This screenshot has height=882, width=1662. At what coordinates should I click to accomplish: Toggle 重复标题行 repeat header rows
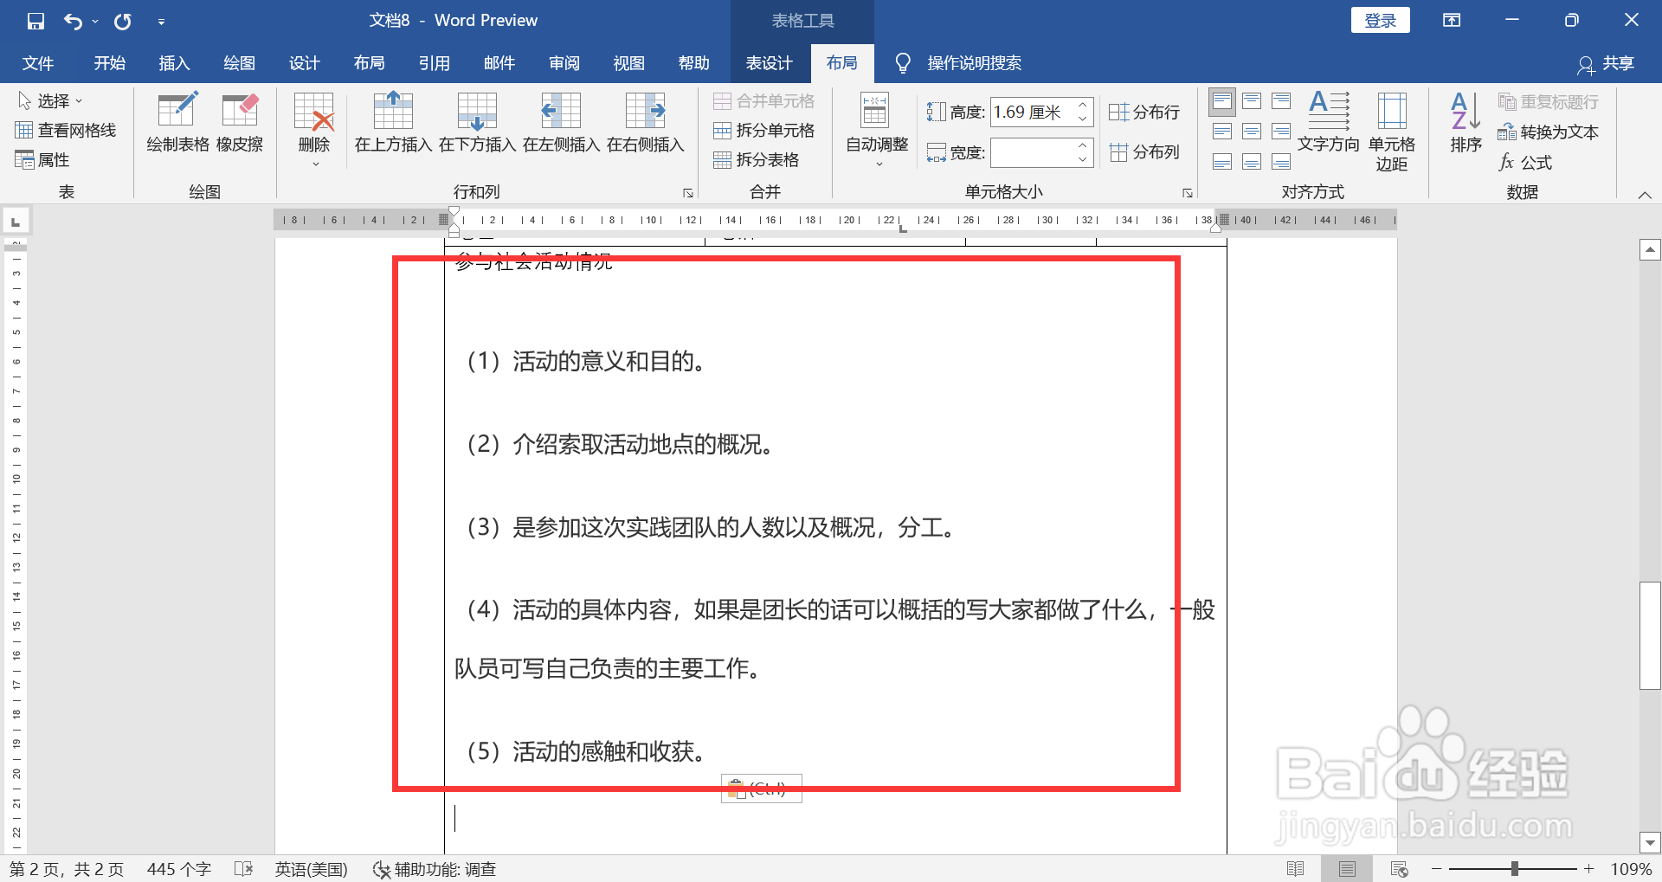[x=1548, y=101]
